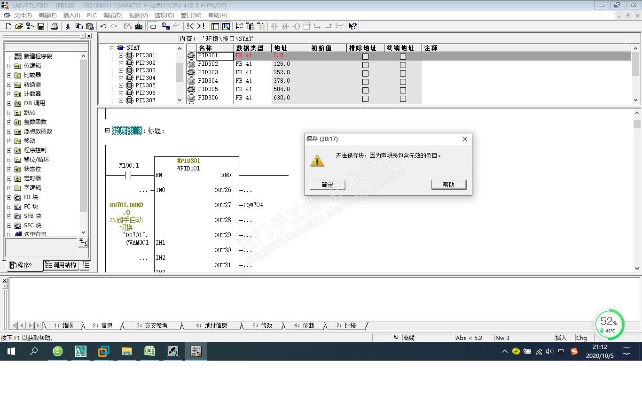Click 帮助 in the save dialog
The image size is (642, 417).
[449, 185]
